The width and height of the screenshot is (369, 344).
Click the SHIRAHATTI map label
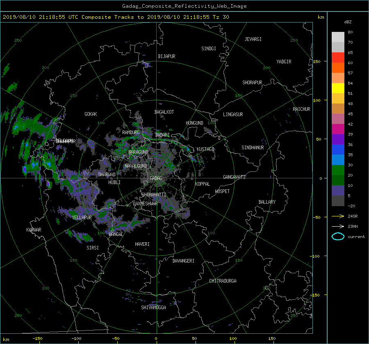[154, 195]
